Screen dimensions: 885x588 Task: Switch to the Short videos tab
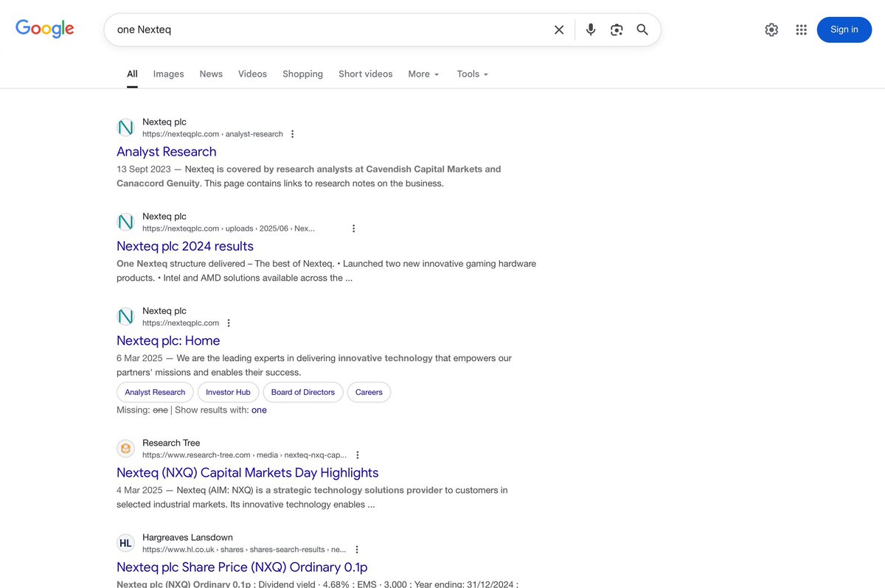(365, 74)
